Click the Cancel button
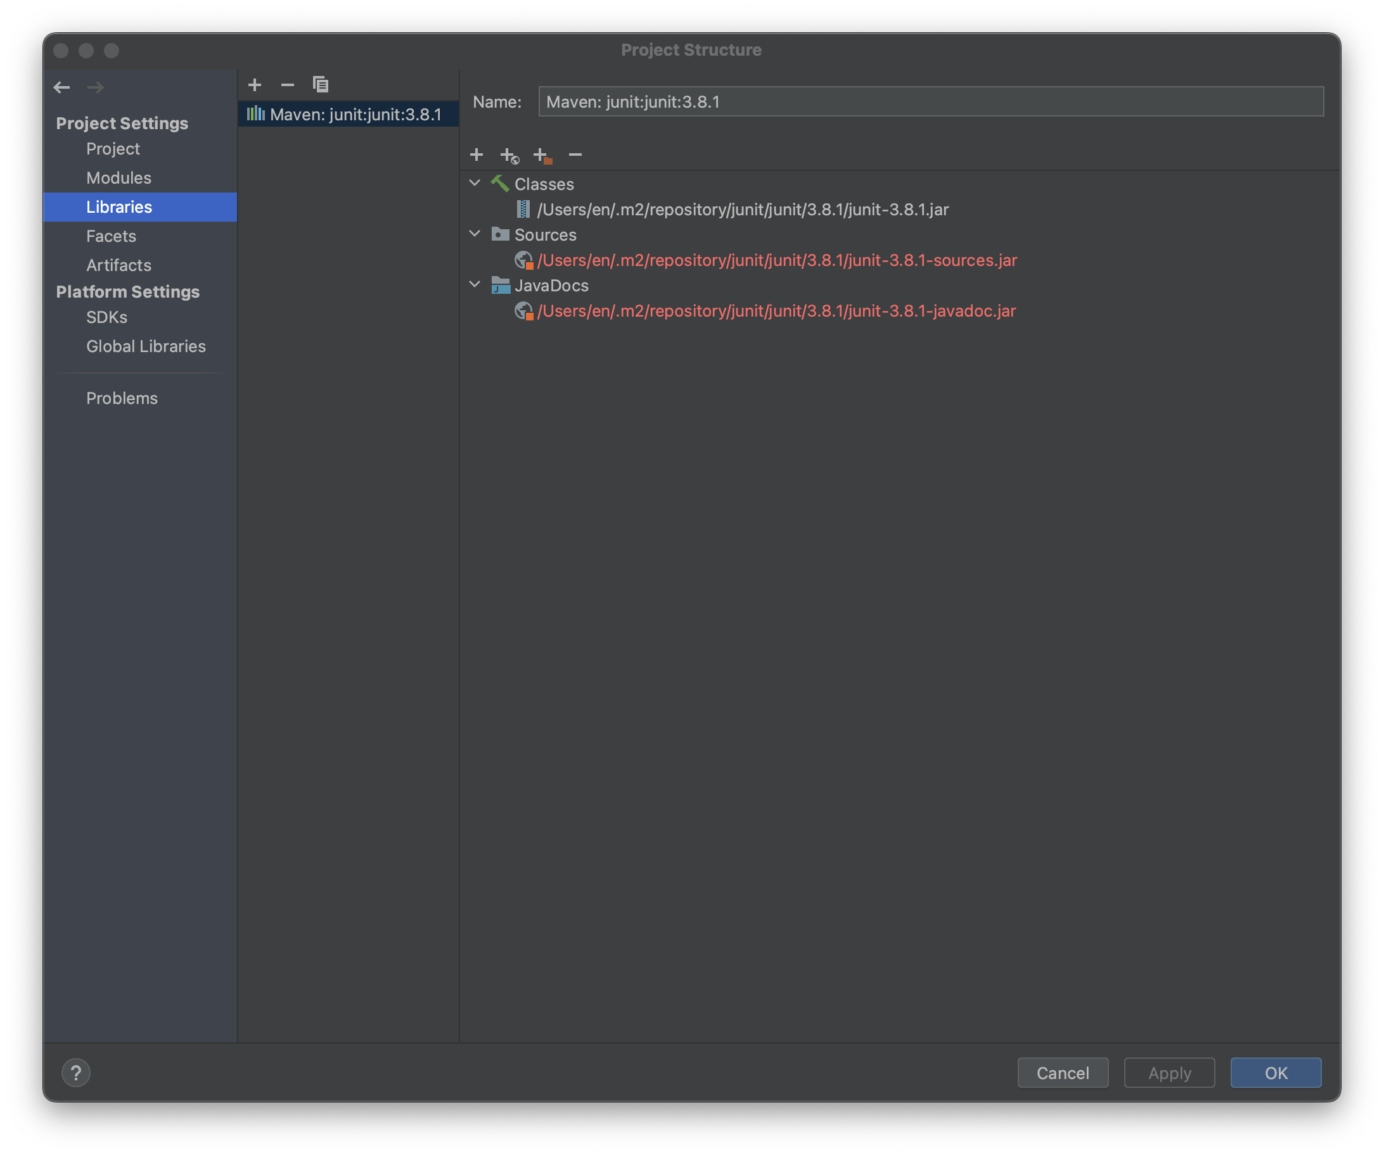Screen dimensions: 1384x1155 point(1062,1073)
